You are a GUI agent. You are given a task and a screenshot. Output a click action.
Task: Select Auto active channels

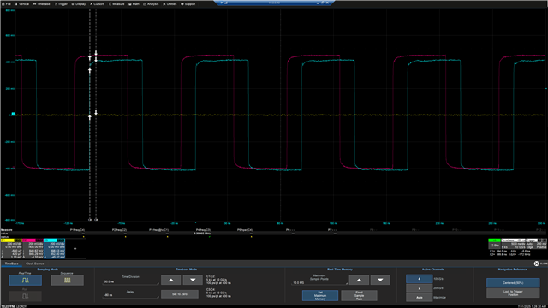pyautogui.click(x=419, y=298)
